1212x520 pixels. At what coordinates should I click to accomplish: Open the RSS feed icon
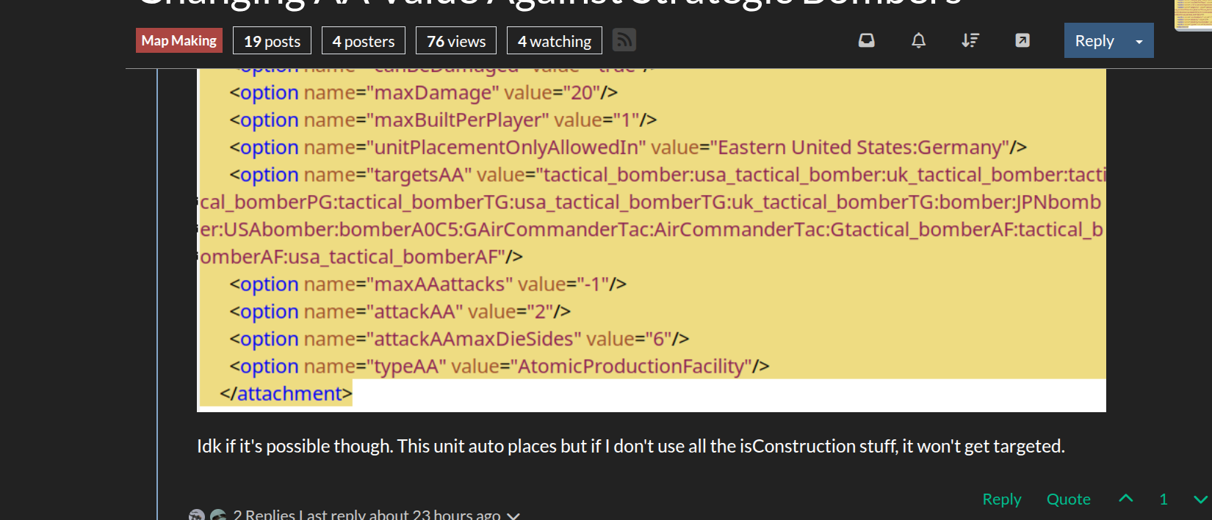click(624, 40)
